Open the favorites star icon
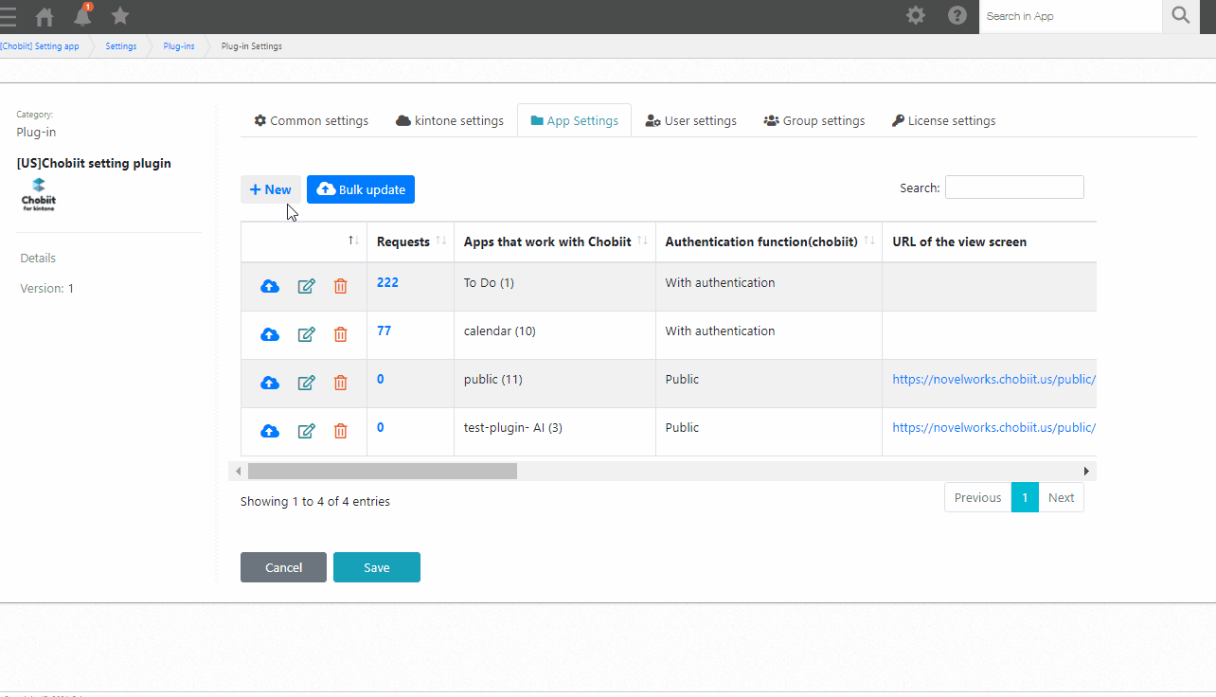 [x=120, y=16]
